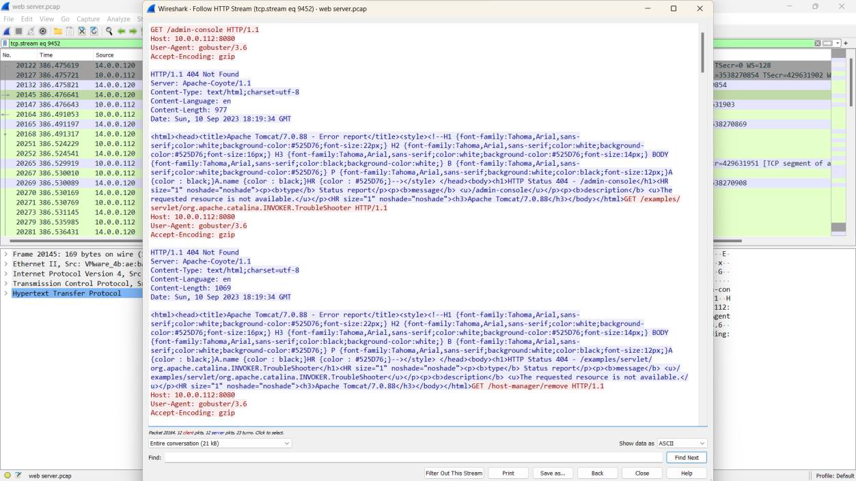
Task: Expand the Hypertext Transfer Protocol tree item
Action: [x=6, y=293]
